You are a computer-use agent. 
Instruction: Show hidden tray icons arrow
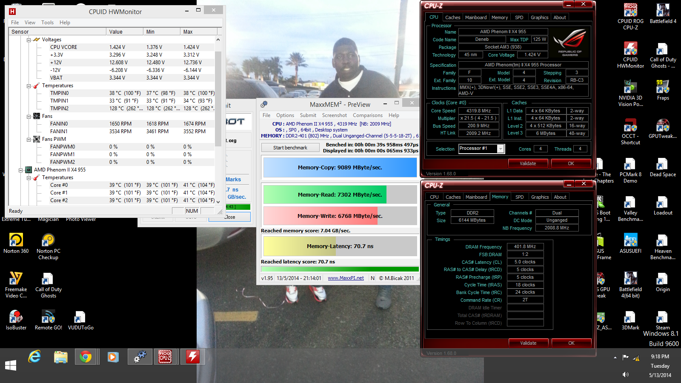615,357
